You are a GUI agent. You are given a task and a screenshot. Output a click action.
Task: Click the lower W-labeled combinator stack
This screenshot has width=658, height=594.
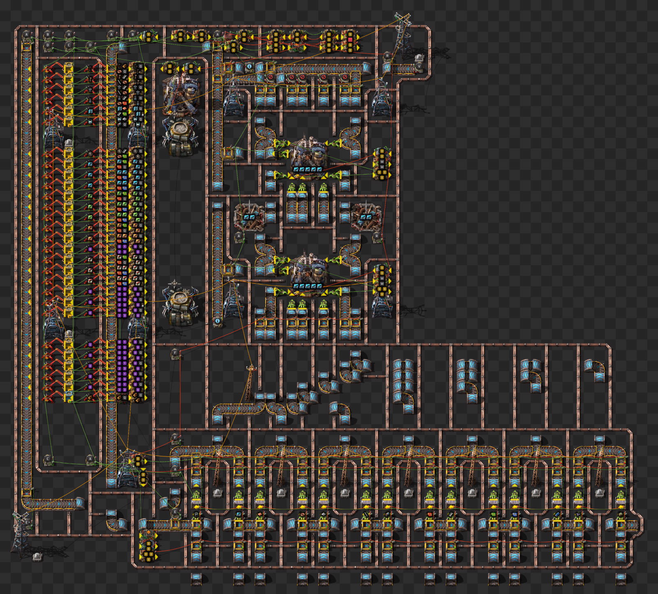pos(382,281)
